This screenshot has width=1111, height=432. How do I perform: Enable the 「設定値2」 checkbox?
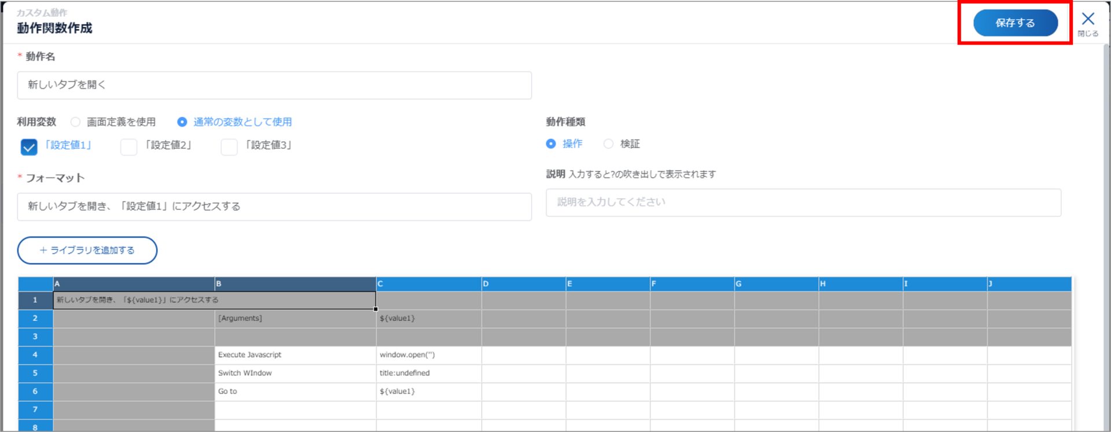pos(128,147)
